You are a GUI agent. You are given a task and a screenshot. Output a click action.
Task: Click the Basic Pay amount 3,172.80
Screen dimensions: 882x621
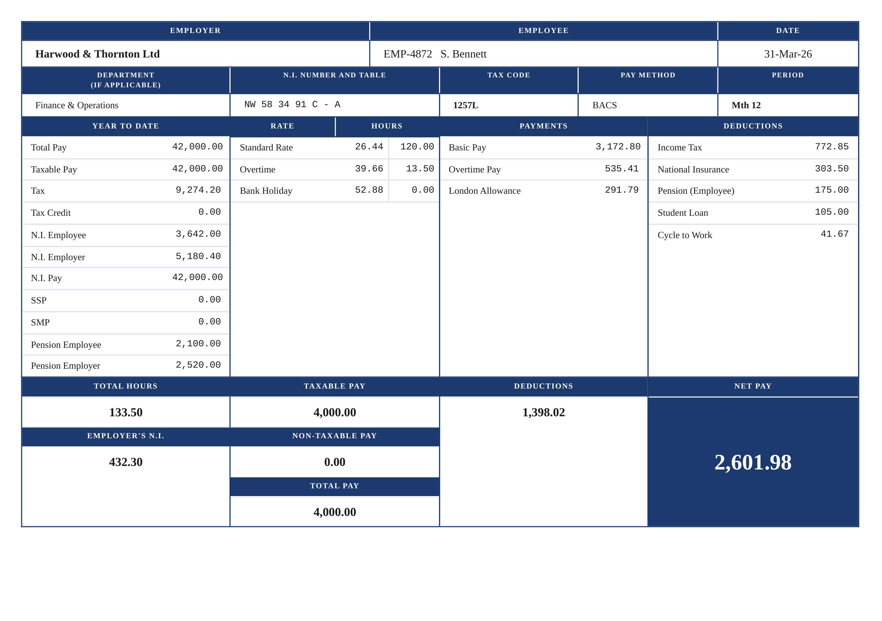click(618, 147)
